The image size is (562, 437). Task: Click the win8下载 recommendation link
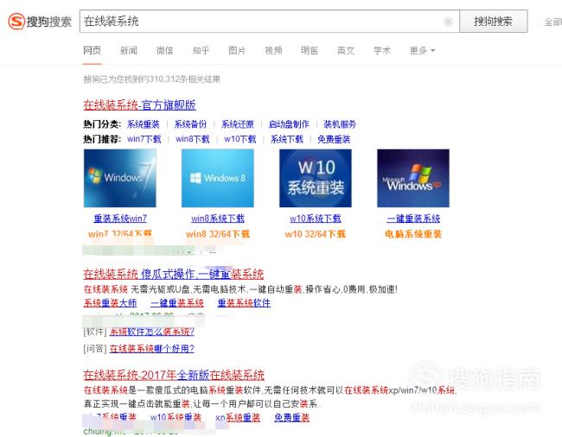(x=193, y=139)
